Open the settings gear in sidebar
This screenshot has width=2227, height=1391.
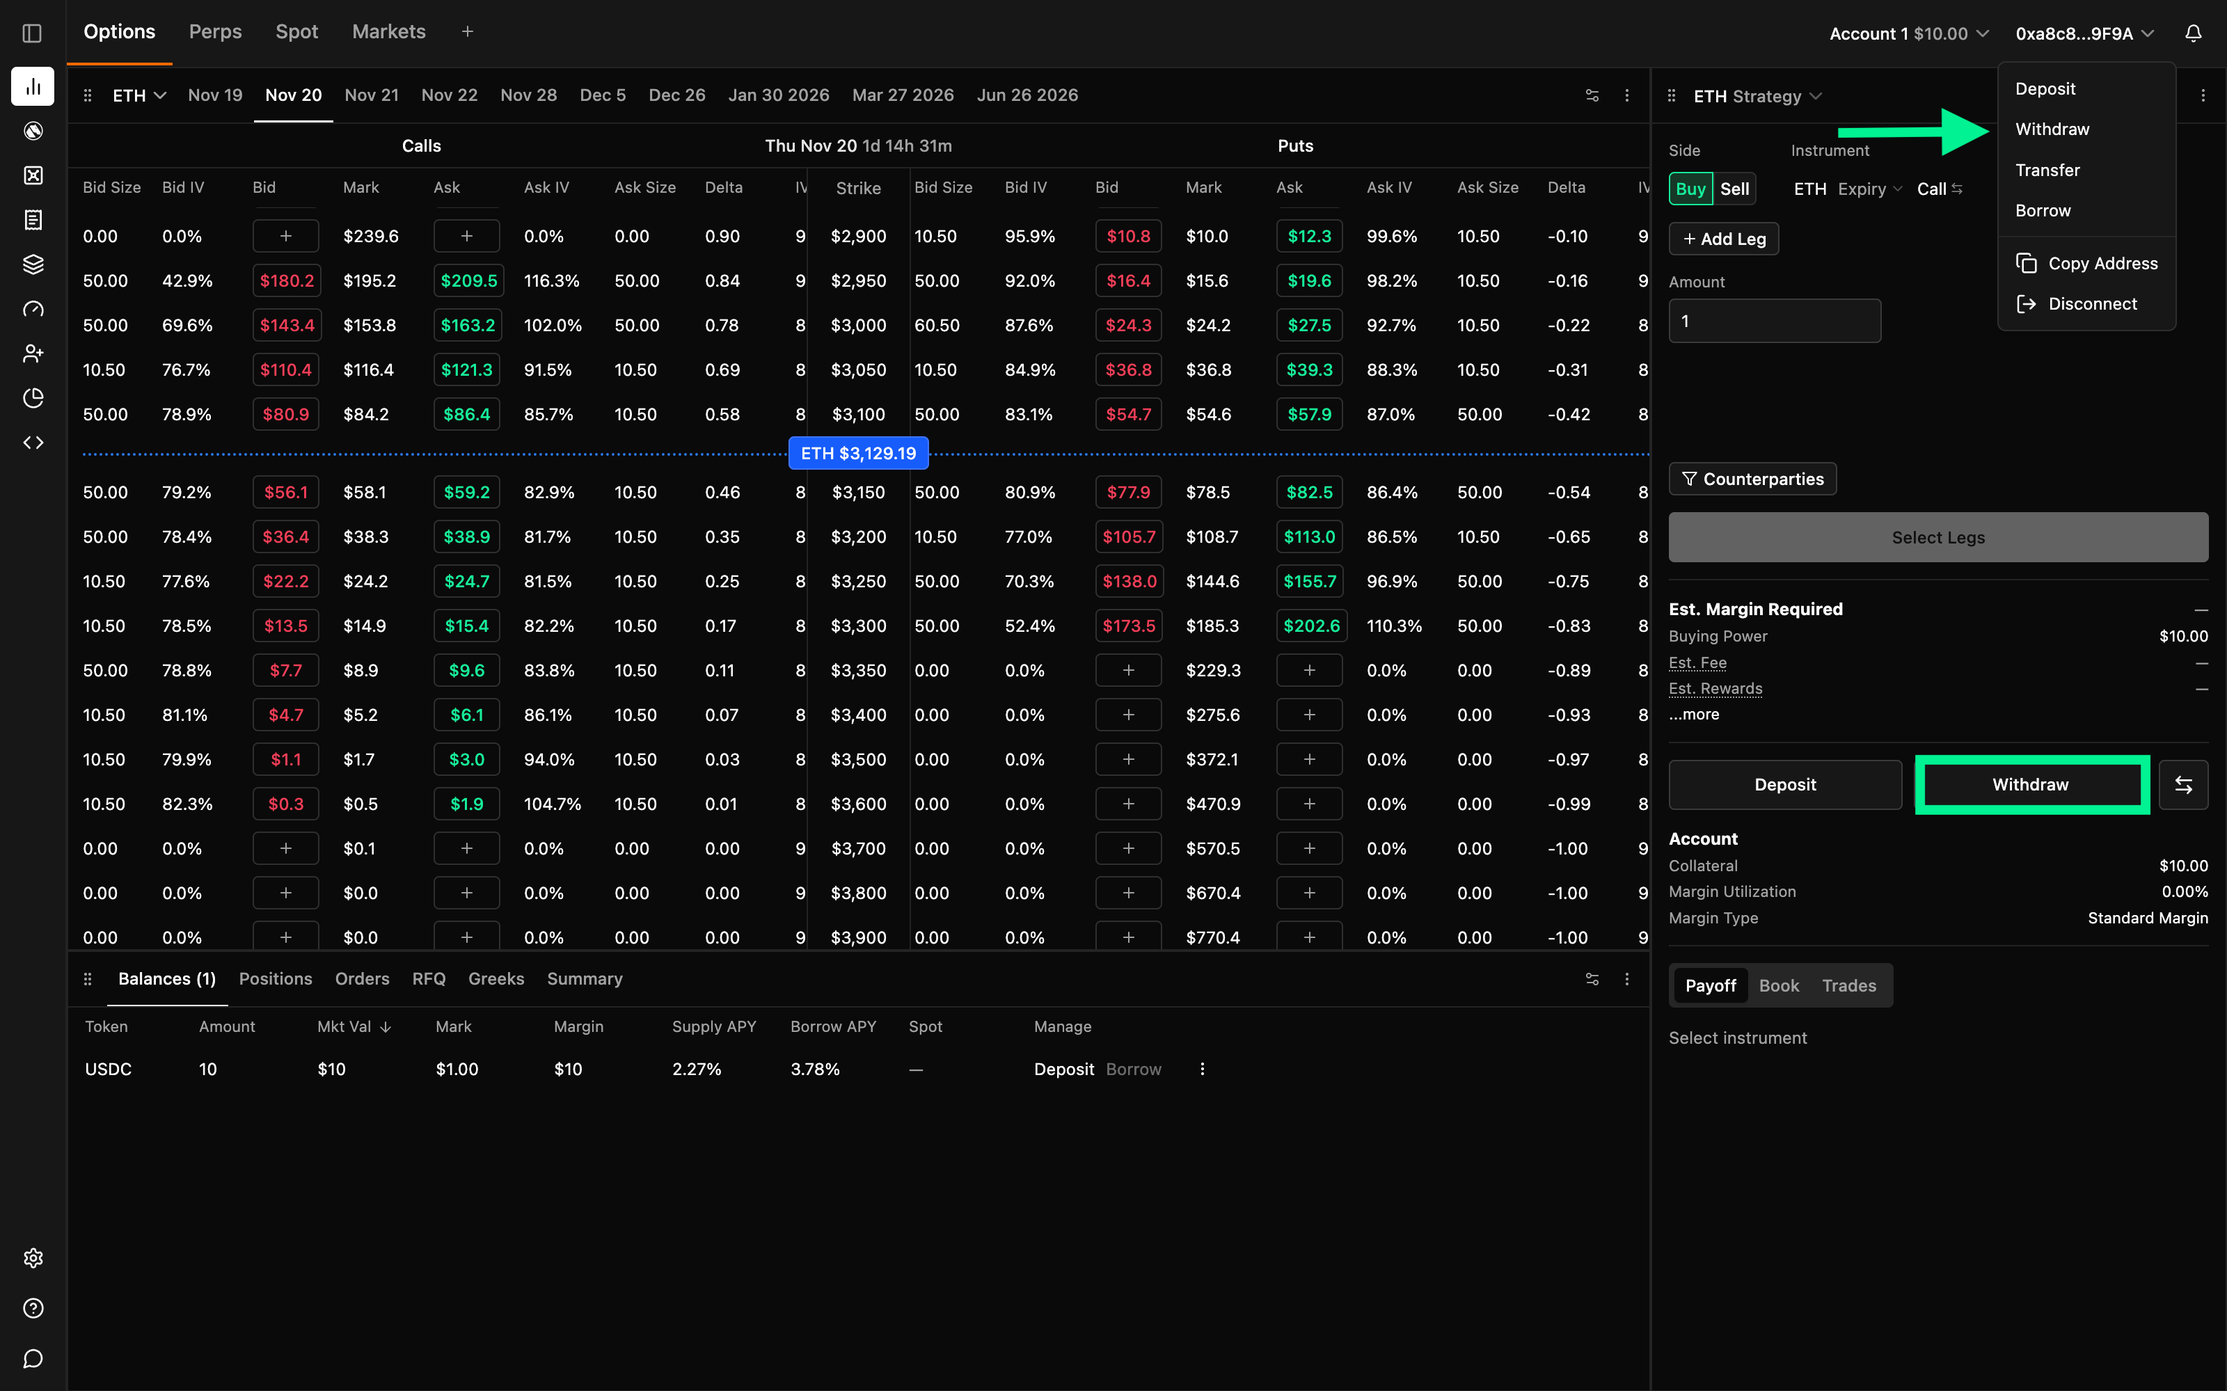[33, 1257]
